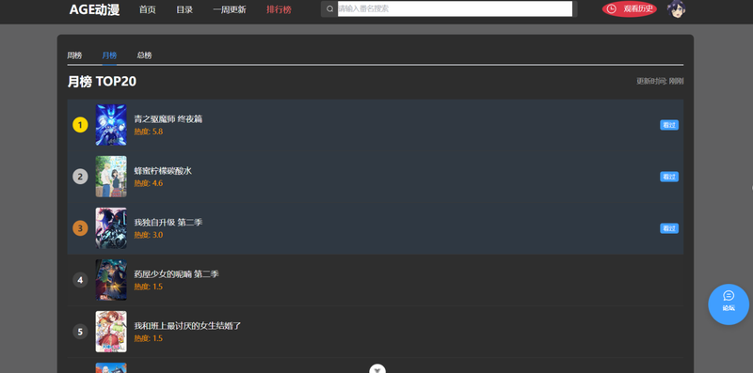Screen dimensions: 753x373
Task: Click the 青之驱魔师 cover thumbnail
Action: coord(111,125)
